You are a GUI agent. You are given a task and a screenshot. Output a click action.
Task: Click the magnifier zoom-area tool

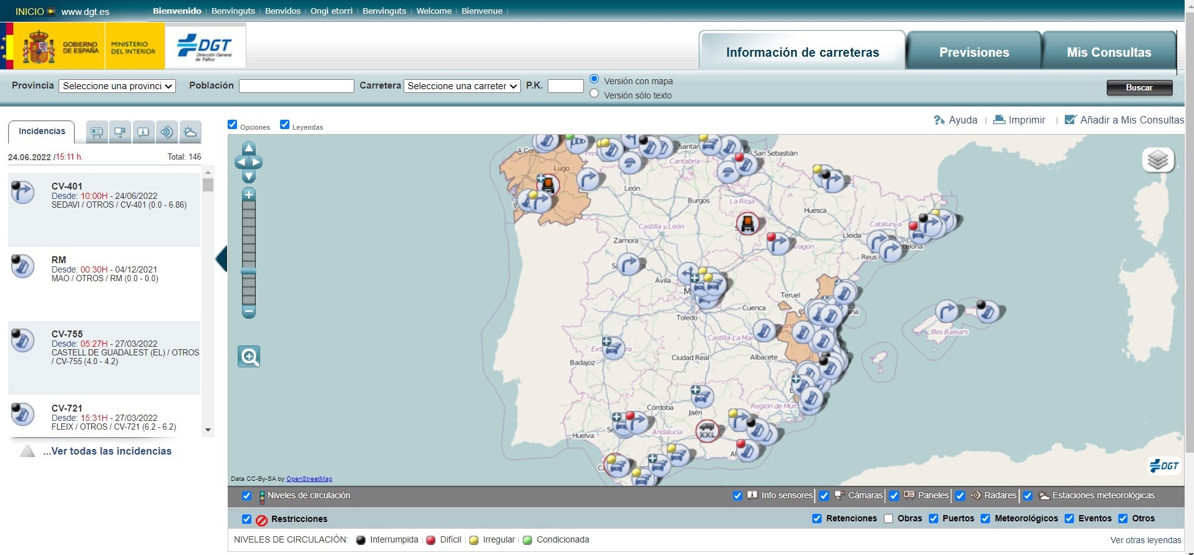pyautogui.click(x=249, y=357)
